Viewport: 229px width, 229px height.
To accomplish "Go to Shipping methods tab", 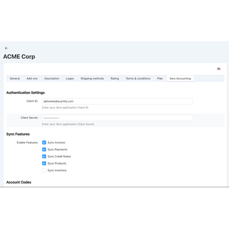I will coord(92,79).
